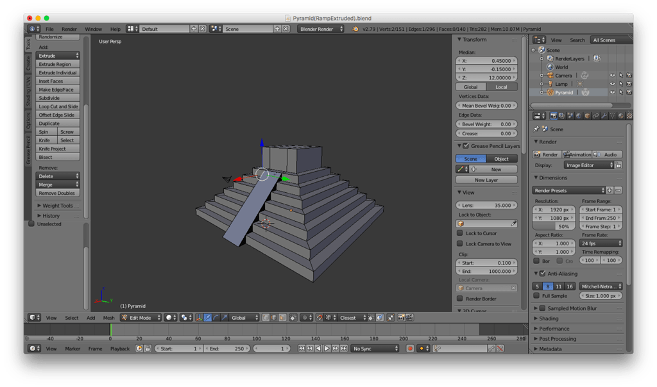Open the timeline Playback menu
This screenshot has width=657, height=387.
pyautogui.click(x=120, y=349)
